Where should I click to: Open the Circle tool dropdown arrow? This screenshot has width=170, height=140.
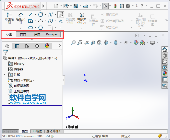45,15
